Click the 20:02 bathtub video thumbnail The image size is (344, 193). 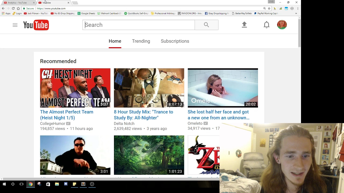click(223, 88)
